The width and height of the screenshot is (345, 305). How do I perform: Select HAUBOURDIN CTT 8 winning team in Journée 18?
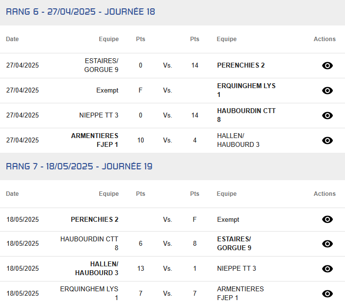coord(246,115)
